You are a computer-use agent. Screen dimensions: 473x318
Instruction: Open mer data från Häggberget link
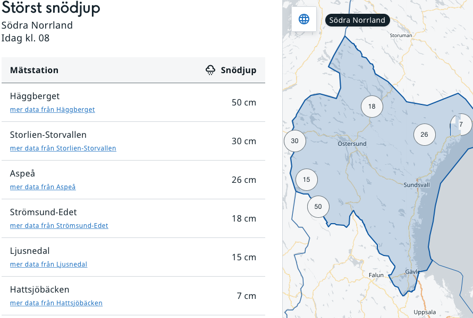coord(52,110)
